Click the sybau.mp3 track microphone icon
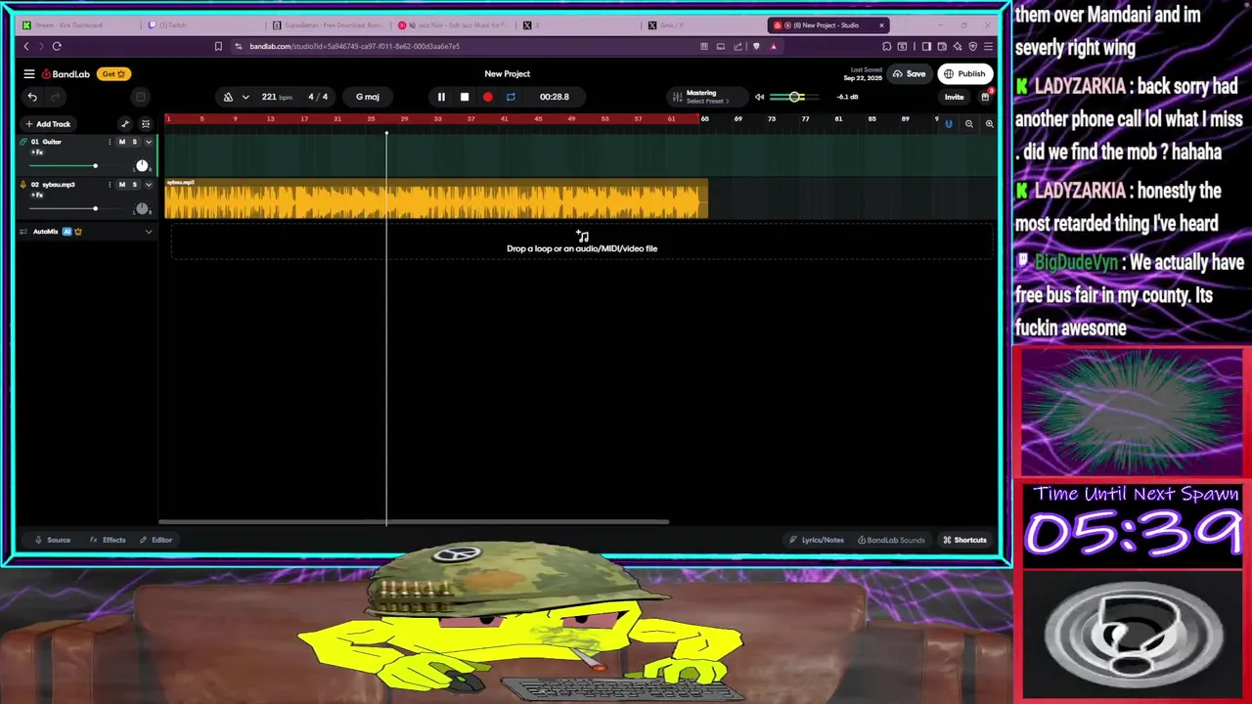Viewport: 1252px width, 704px height. pos(23,185)
